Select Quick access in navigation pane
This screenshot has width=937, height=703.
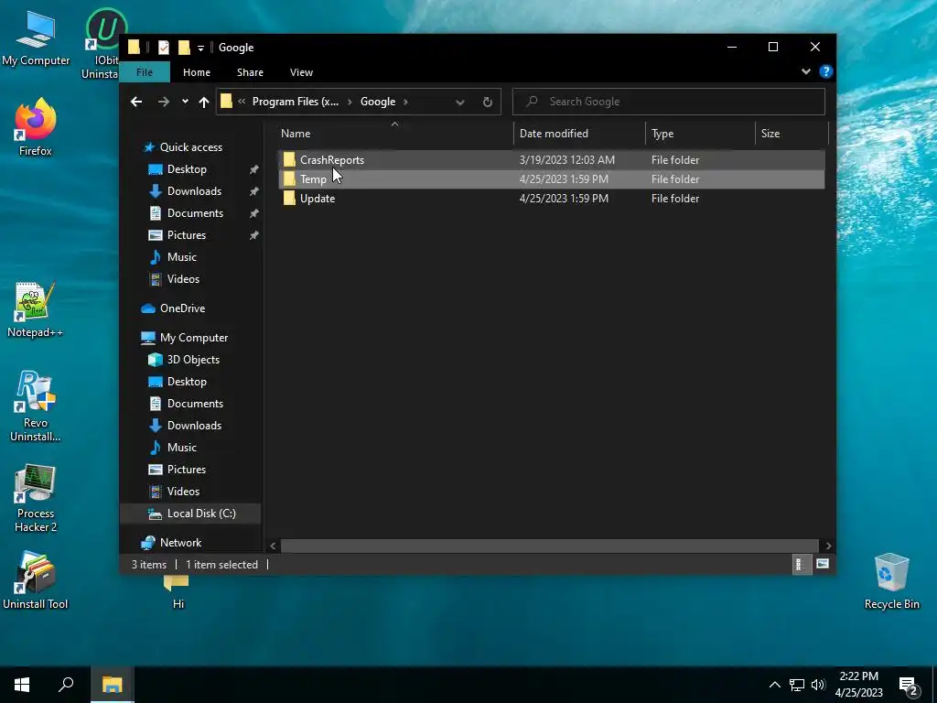point(190,147)
